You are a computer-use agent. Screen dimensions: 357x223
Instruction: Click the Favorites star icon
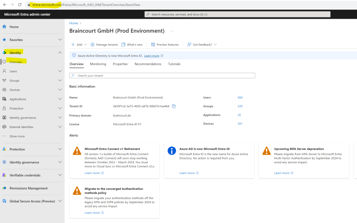pyautogui.click(x=4, y=40)
